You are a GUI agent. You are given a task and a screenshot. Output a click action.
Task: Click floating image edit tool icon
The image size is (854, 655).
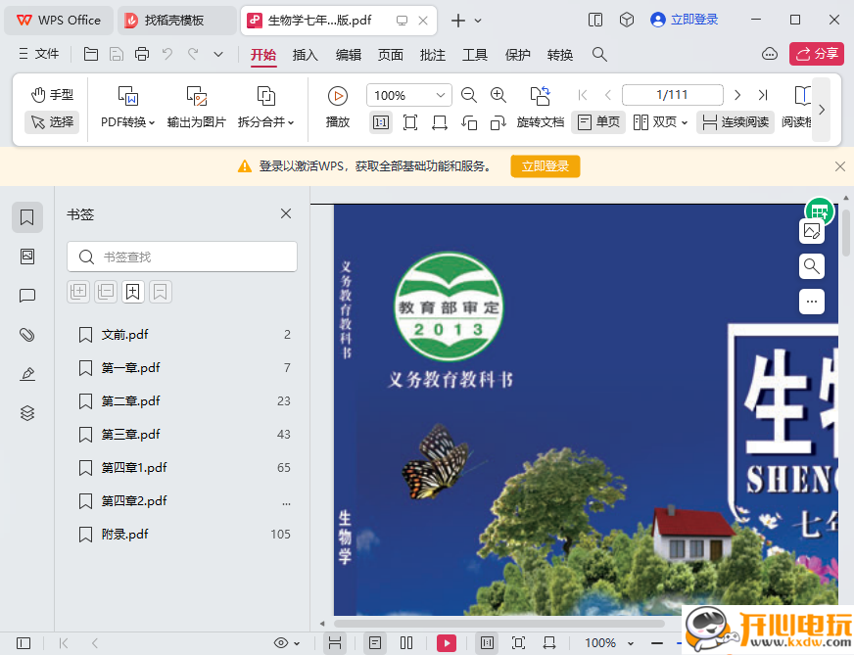click(x=812, y=232)
